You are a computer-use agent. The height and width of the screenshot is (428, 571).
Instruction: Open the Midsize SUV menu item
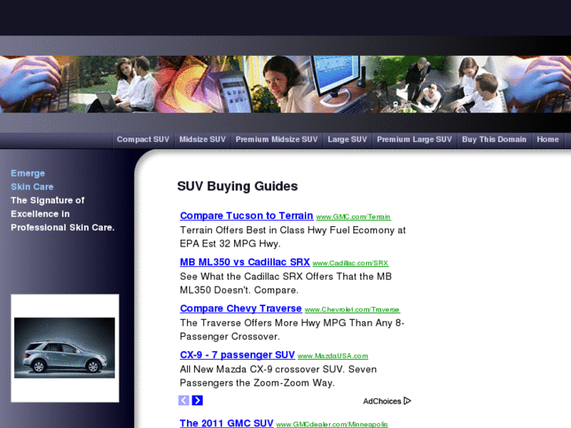point(203,140)
